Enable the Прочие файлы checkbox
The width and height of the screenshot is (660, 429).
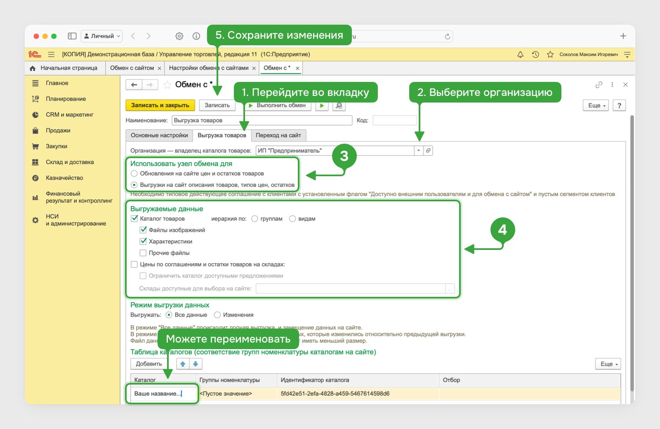(143, 253)
